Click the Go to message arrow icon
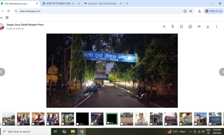The height and width of the screenshot is (135, 224). point(164,26)
